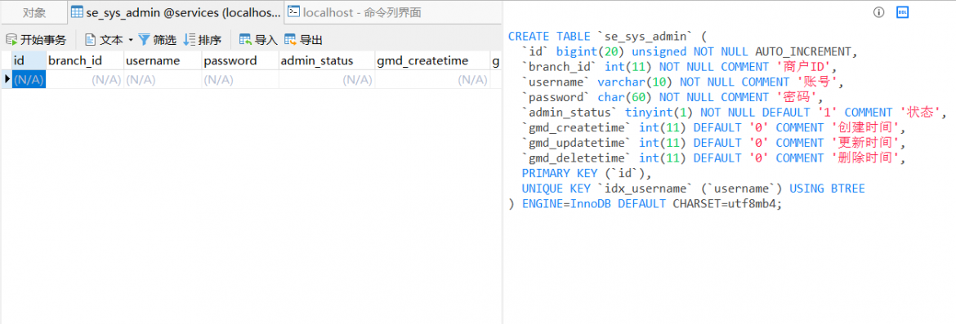Click 开始事务 to begin a transaction

point(36,40)
